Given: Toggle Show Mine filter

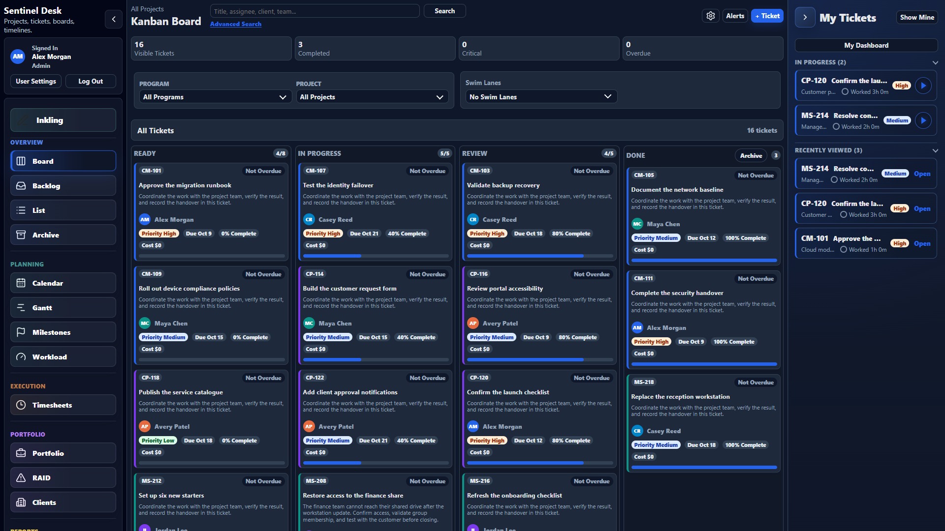Looking at the screenshot, I should [x=917, y=17].
